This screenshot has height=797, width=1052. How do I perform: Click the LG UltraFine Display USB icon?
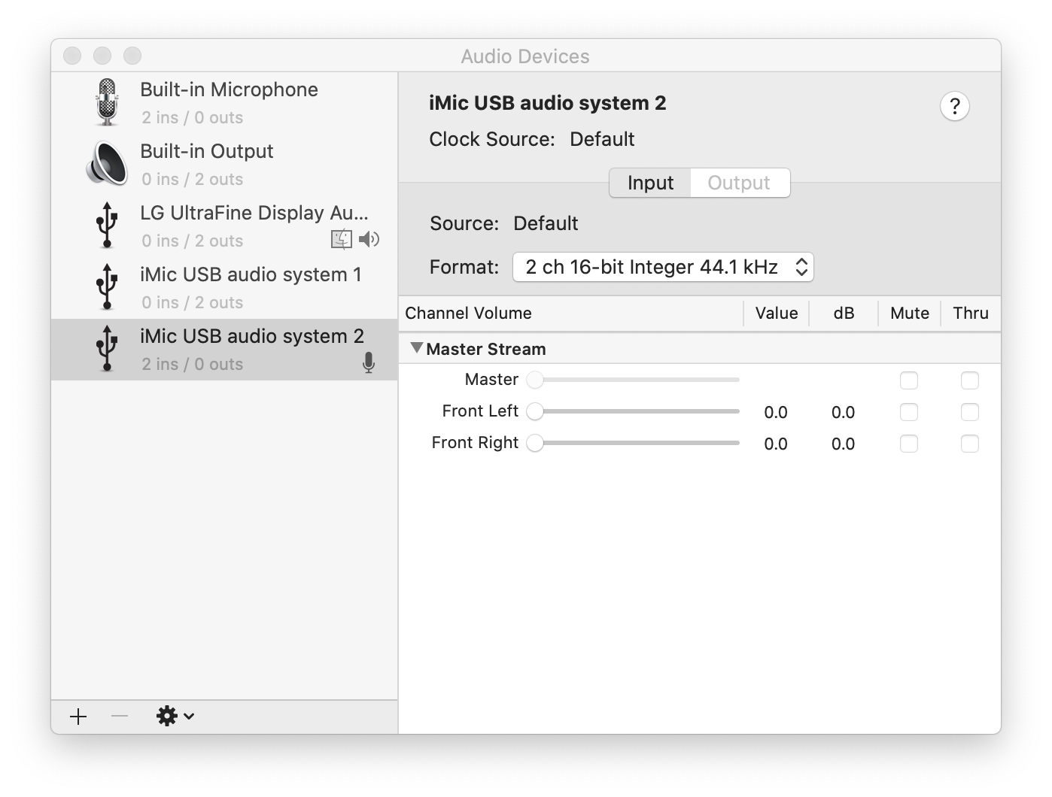coord(107,225)
